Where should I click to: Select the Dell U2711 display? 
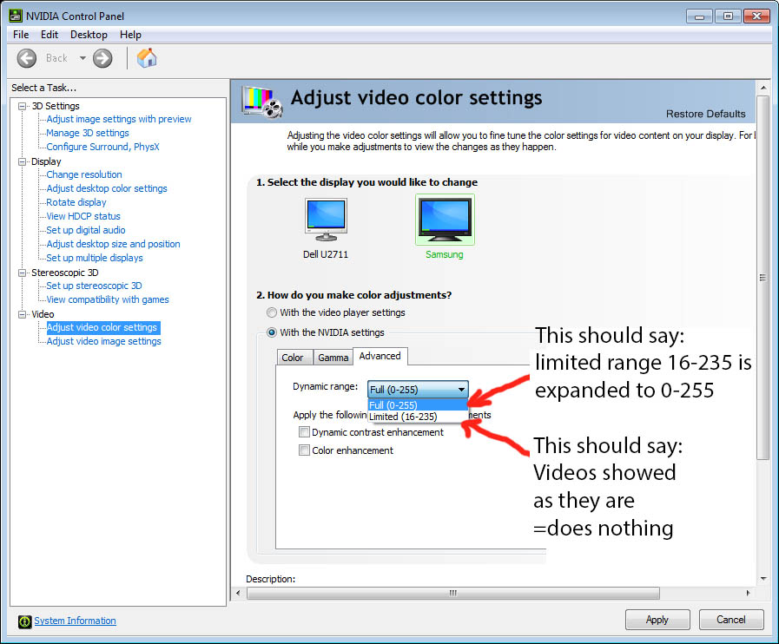(x=326, y=228)
